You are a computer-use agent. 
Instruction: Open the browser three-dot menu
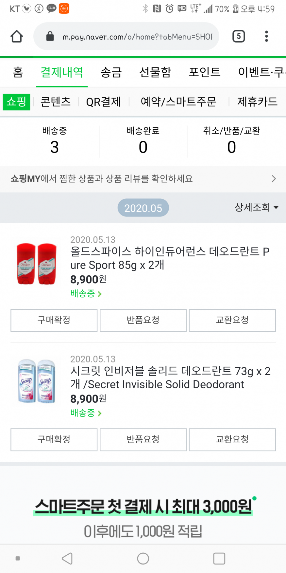point(266,36)
